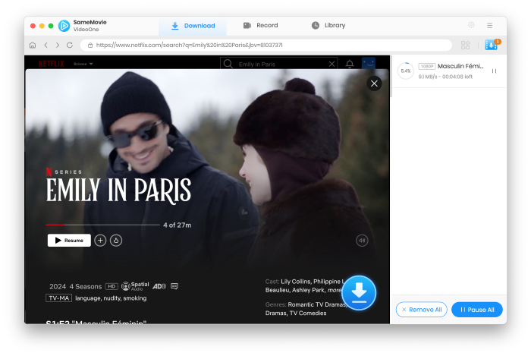531x356 pixels.
Task: Open the grid view icon next to the address bar
Action: click(465, 45)
